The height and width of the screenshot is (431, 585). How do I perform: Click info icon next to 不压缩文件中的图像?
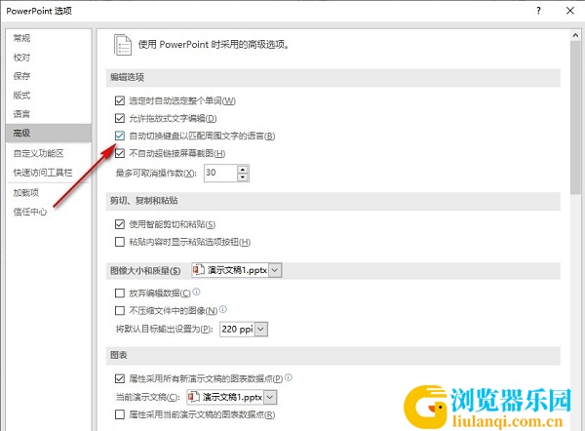pyautogui.click(x=223, y=309)
